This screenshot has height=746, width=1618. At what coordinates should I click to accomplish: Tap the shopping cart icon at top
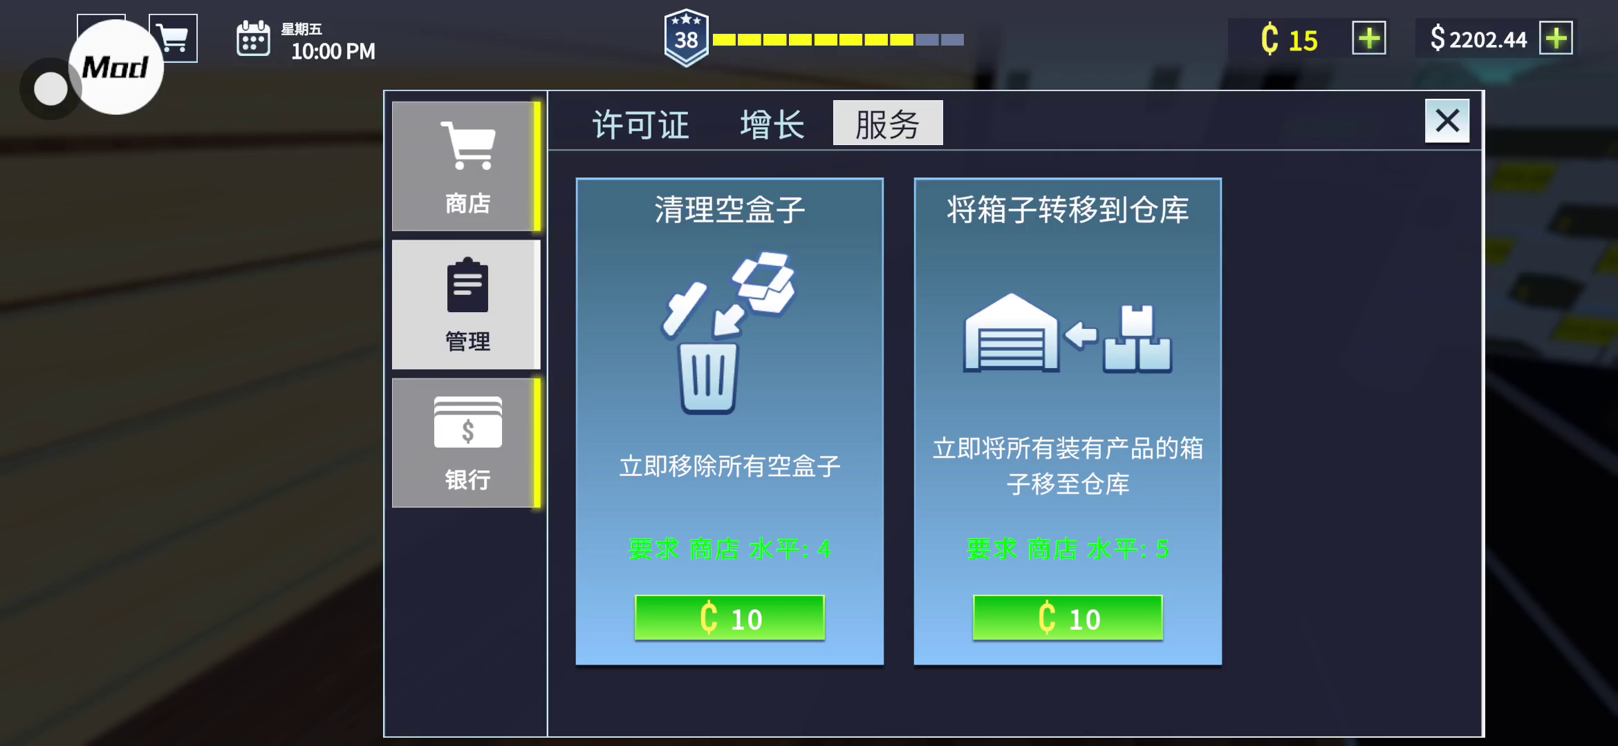[174, 38]
